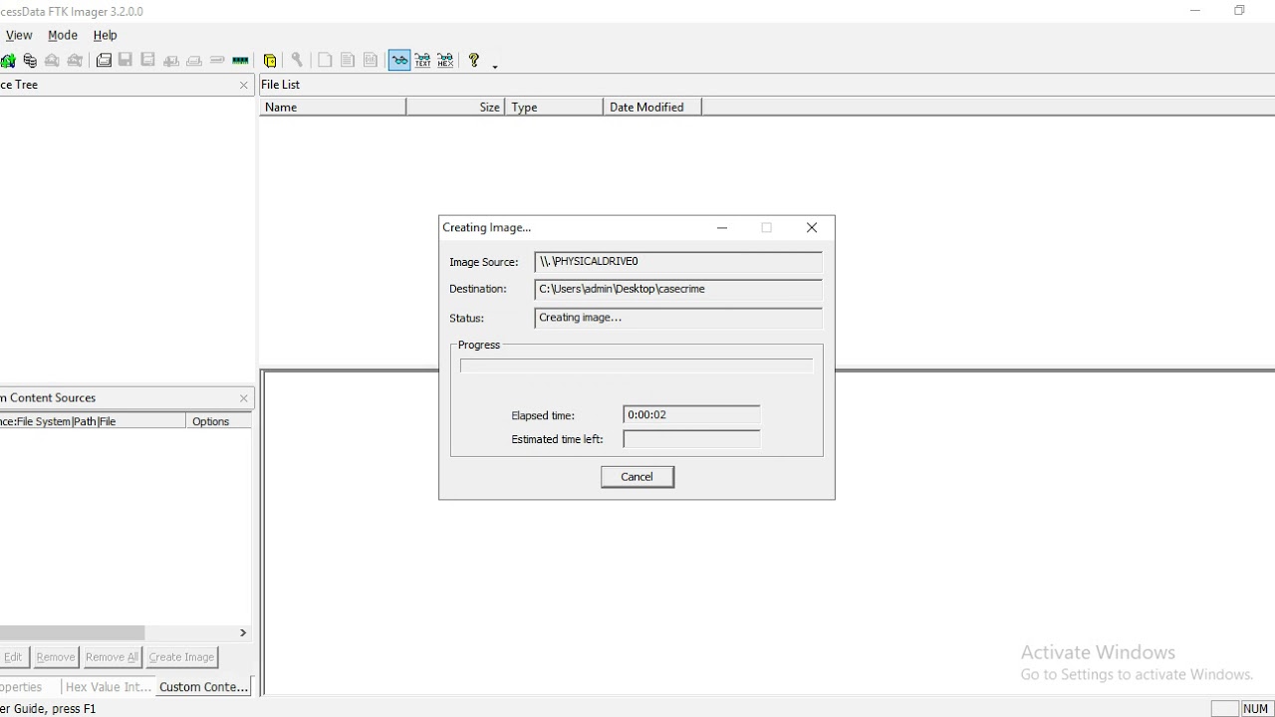The image size is (1275, 717).
Task: Minimize the Creating Image dialog
Action: (722, 228)
